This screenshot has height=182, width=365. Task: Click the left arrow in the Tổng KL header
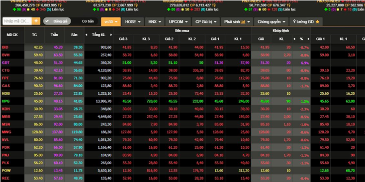pos(87,35)
